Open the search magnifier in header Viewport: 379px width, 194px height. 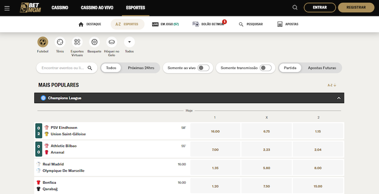[295, 8]
